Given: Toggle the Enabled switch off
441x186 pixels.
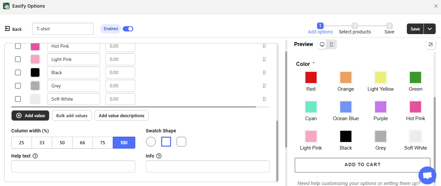Looking at the screenshot, I should click(x=128, y=29).
